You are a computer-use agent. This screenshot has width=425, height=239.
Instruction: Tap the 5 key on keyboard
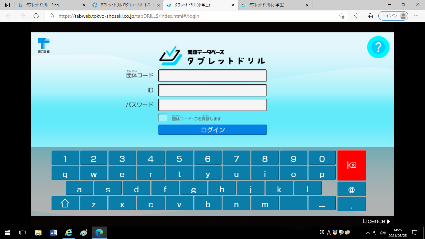pyautogui.click(x=179, y=158)
